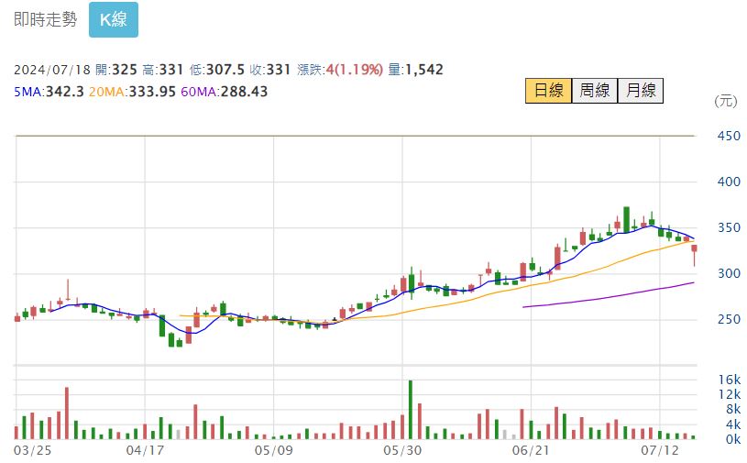Select the 04/17 date marker
The height and width of the screenshot is (463, 747).
[x=144, y=451]
